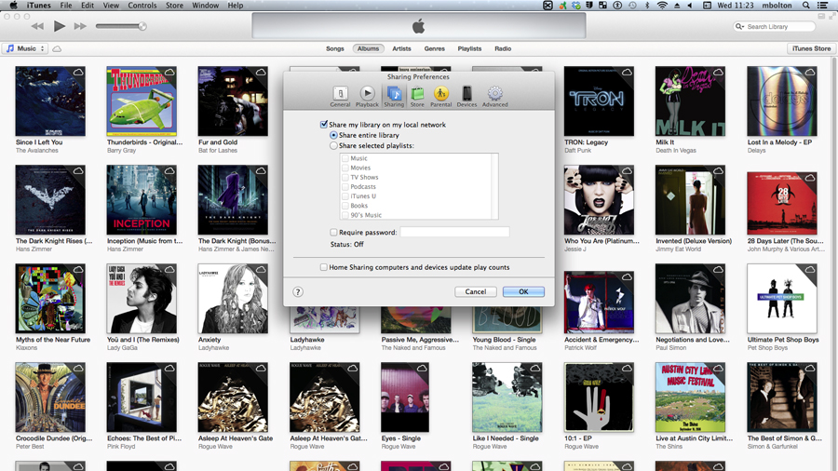Open the Who You Are album cover

click(599, 200)
